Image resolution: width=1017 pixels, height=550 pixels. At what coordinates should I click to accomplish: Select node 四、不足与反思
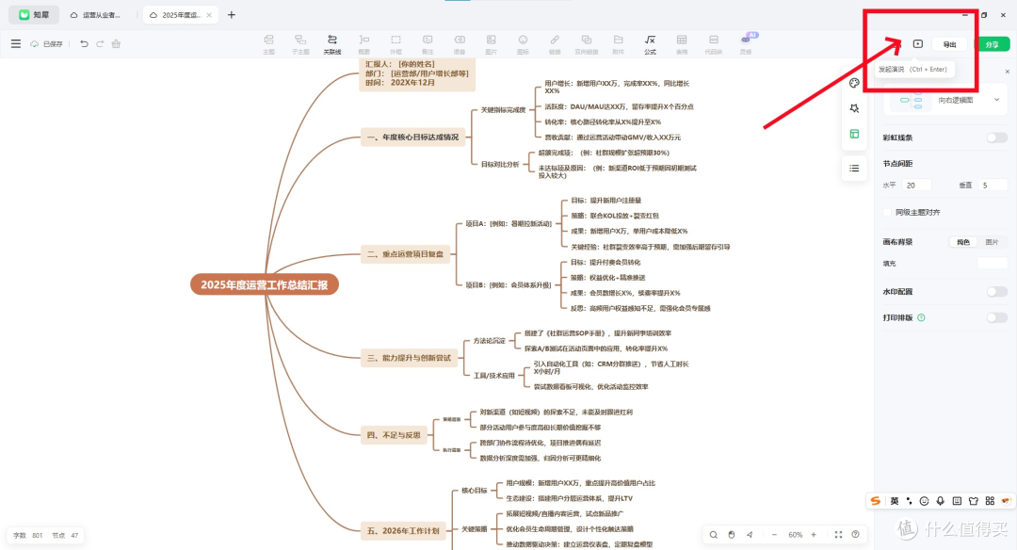point(394,434)
